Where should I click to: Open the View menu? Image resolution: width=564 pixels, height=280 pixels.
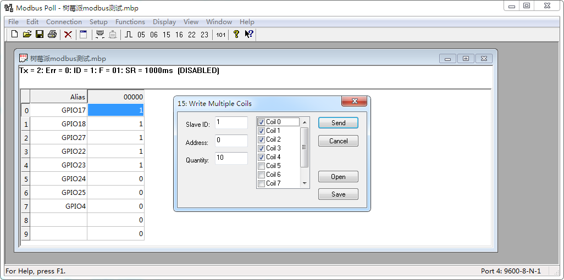click(191, 21)
